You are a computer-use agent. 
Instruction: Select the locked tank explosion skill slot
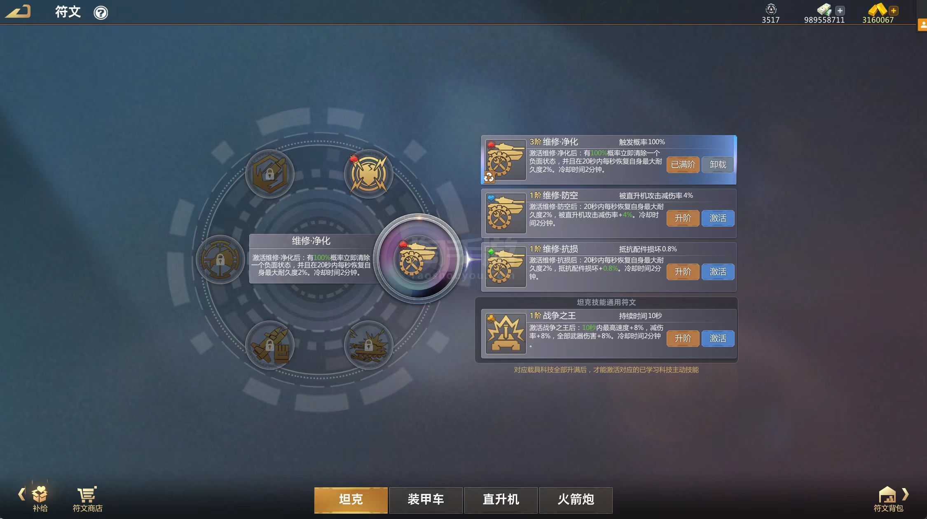tap(368, 345)
